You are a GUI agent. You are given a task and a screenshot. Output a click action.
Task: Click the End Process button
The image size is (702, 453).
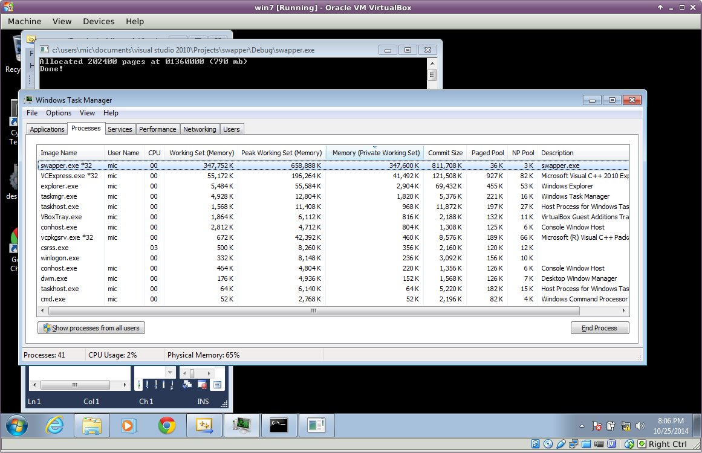click(x=599, y=328)
